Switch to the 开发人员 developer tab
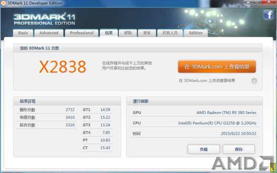This screenshot has width=277, height=173. [170, 33]
